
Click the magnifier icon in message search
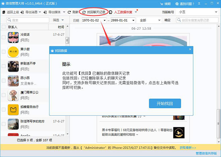pos(179,20)
